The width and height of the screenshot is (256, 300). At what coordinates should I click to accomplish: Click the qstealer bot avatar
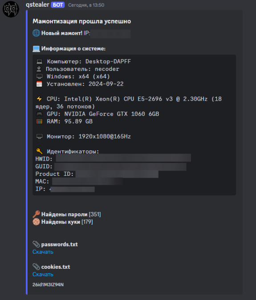pos(11,9)
